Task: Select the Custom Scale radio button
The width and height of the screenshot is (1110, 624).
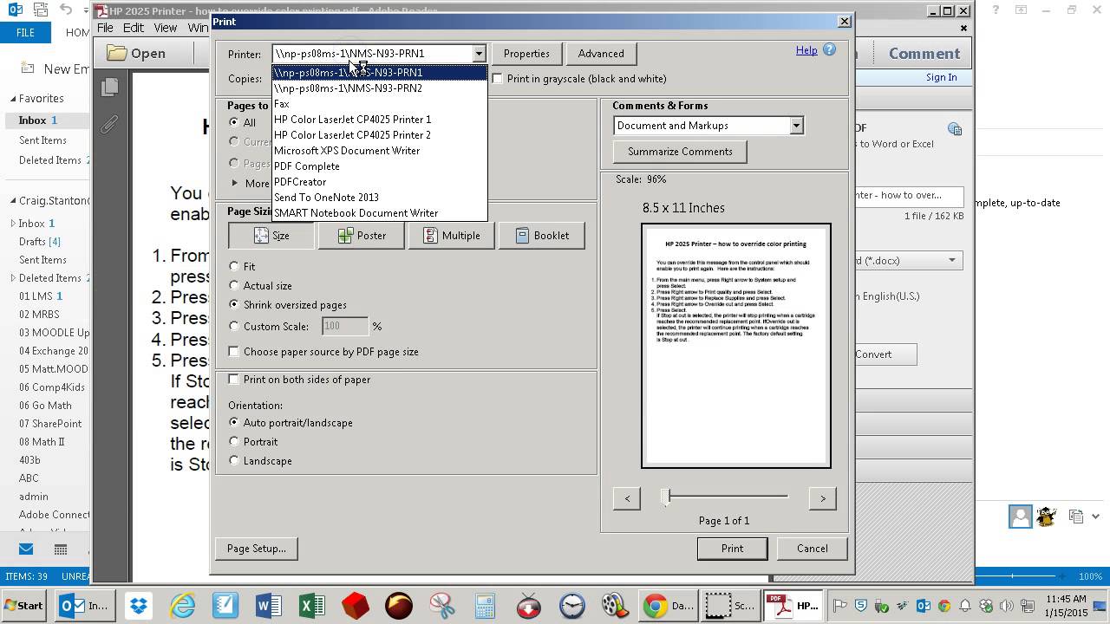Action: tap(234, 326)
